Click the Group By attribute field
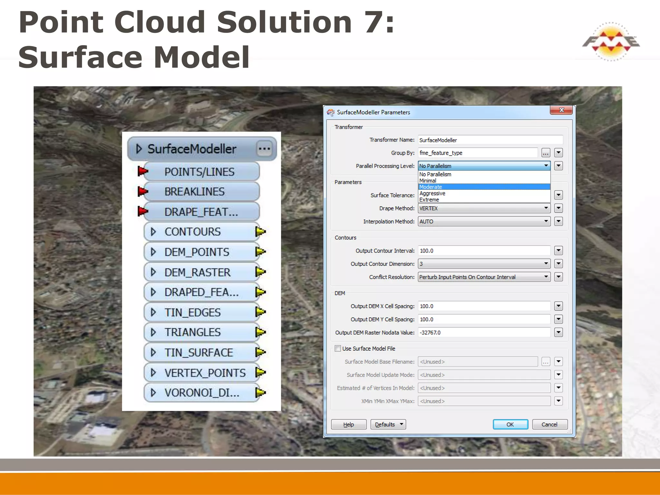Image resolution: width=660 pixels, height=495 pixels. (478, 153)
